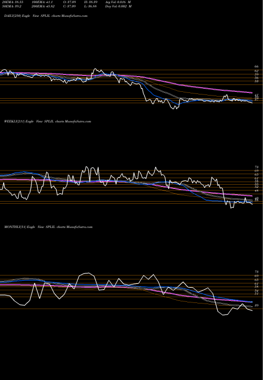Screen dimensions: 263x380
Task: Click the close price 'C:' readout
Action: [70, 6]
